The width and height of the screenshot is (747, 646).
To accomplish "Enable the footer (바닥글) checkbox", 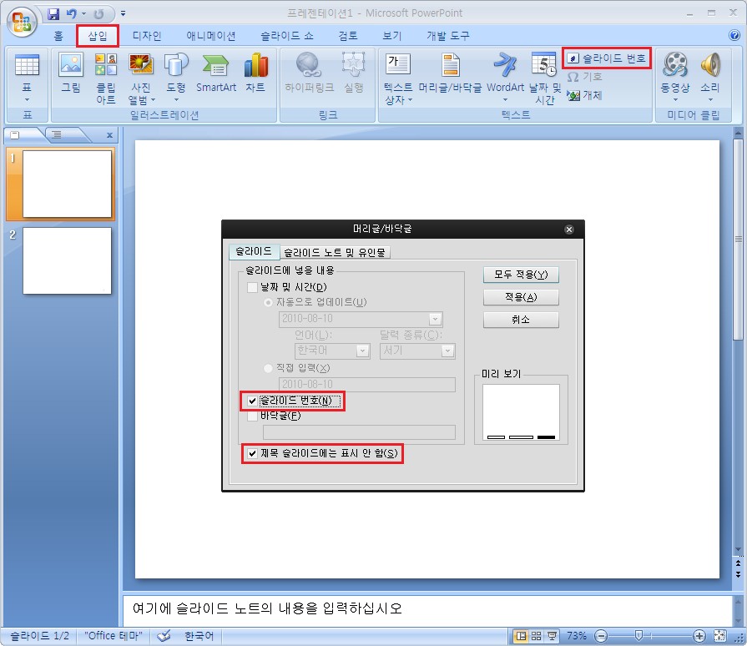I will (253, 416).
